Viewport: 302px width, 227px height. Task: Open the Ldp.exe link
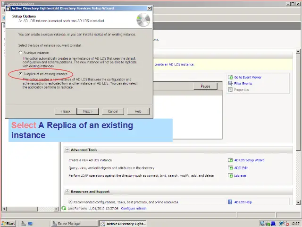click(x=240, y=175)
